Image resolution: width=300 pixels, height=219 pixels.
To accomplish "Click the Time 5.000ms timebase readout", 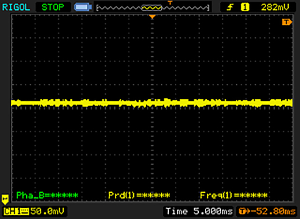I will [199, 211].
